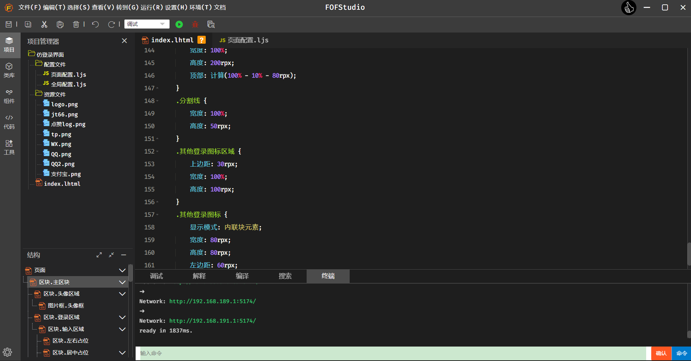Viewport: 691px width, 361px height.
Task: Switch to the 编译 bottom tab
Action: (242, 276)
